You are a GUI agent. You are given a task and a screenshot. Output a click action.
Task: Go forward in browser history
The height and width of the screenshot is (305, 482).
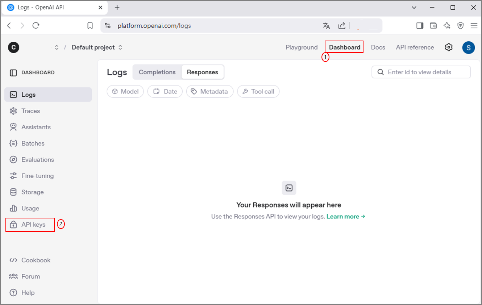pyautogui.click(x=22, y=25)
